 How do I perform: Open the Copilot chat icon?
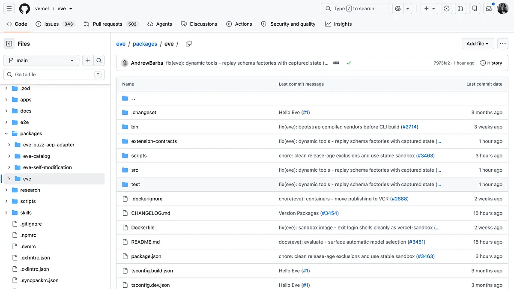pyautogui.click(x=397, y=9)
